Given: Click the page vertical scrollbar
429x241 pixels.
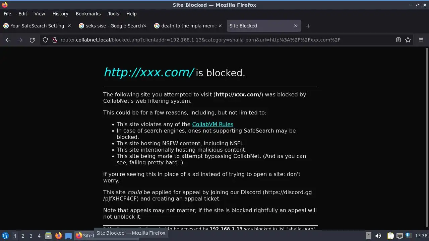Looking at the screenshot, I should (427, 138).
